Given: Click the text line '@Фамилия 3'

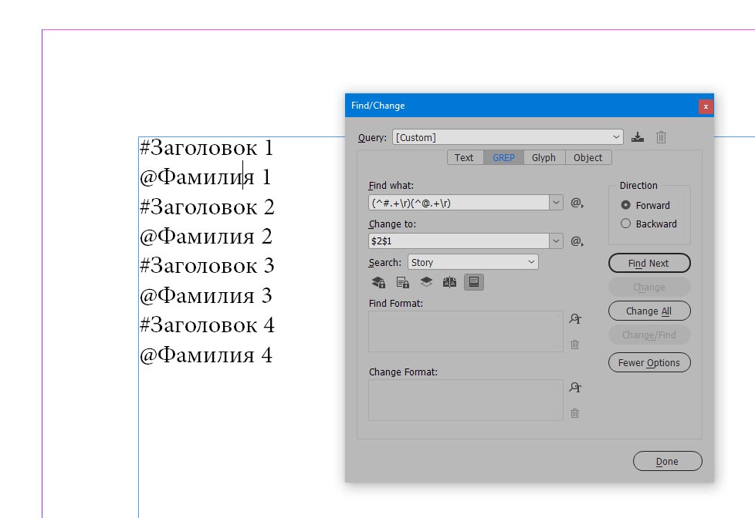Looking at the screenshot, I should click(206, 296).
